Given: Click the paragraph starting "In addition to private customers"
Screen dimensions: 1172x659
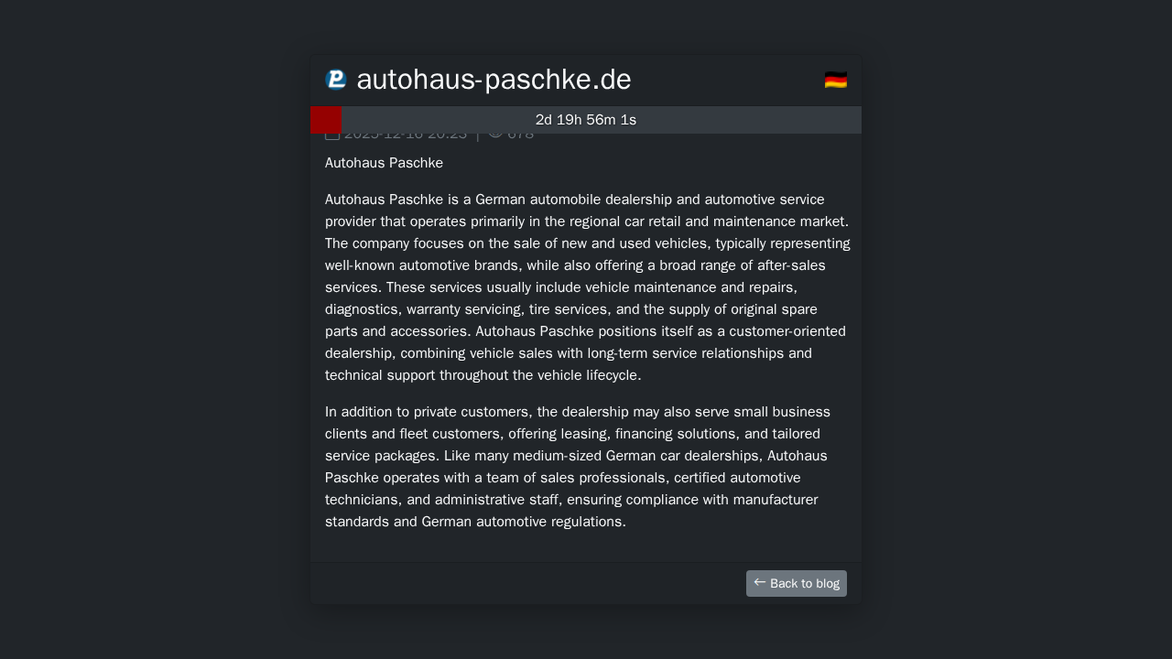Looking at the screenshot, I should (577, 467).
